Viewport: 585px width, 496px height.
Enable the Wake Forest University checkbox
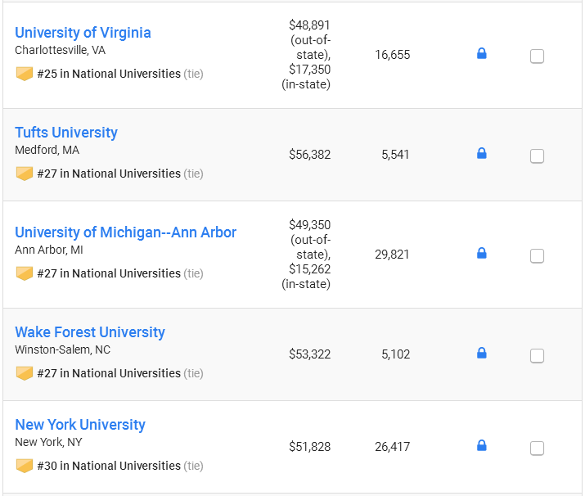[537, 356]
